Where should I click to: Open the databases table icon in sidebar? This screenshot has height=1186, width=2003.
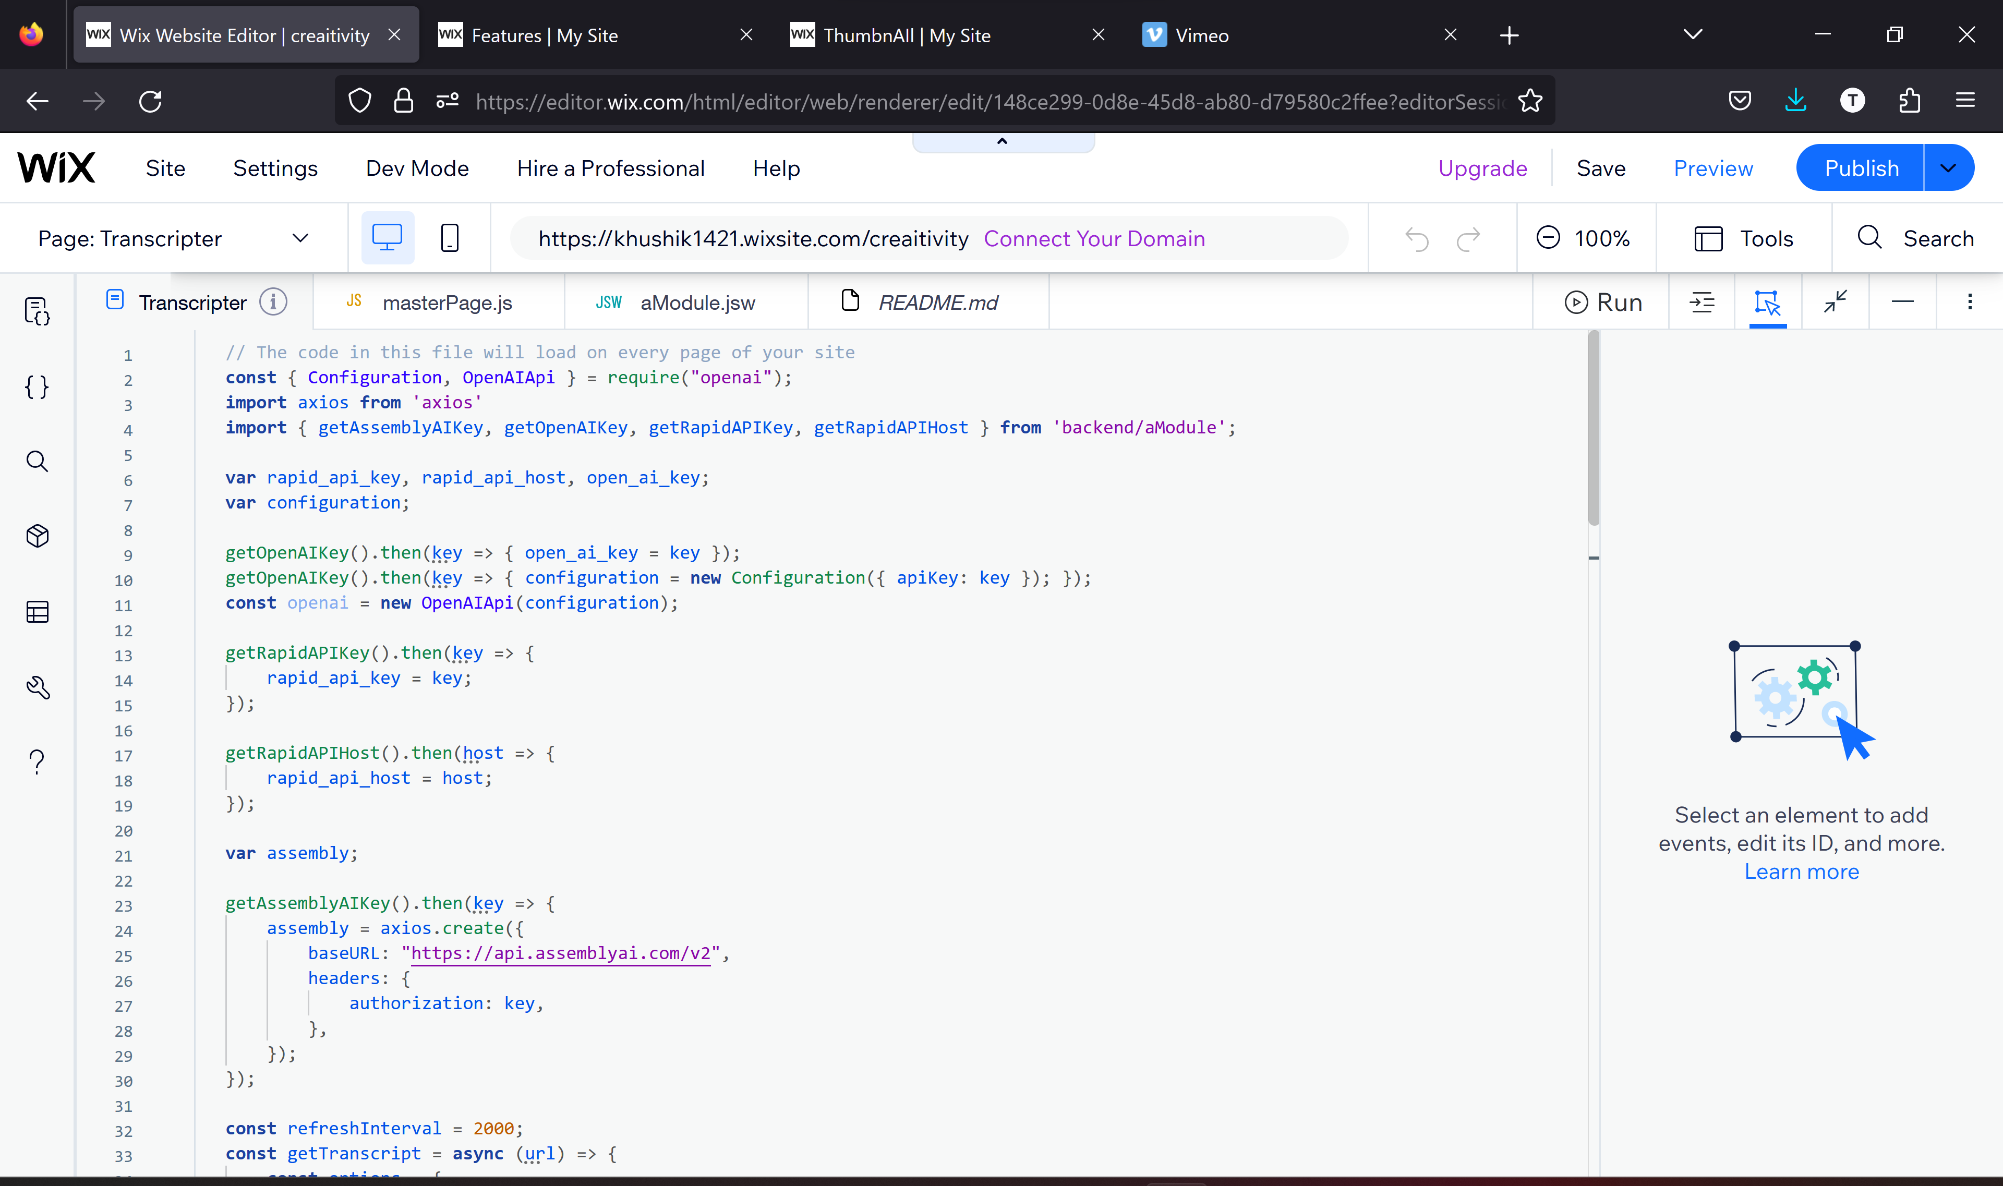point(37,611)
